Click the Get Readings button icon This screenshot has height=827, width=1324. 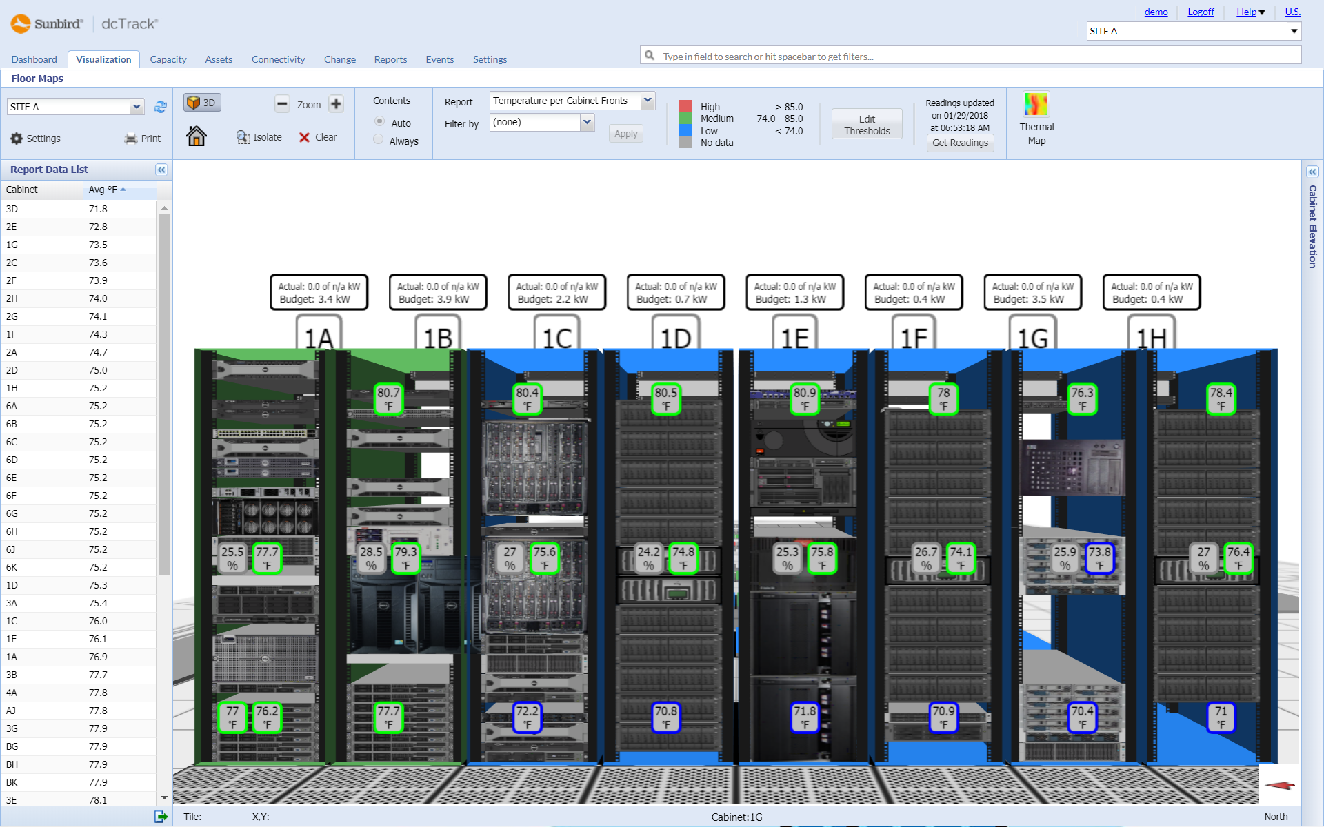click(x=959, y=143)
